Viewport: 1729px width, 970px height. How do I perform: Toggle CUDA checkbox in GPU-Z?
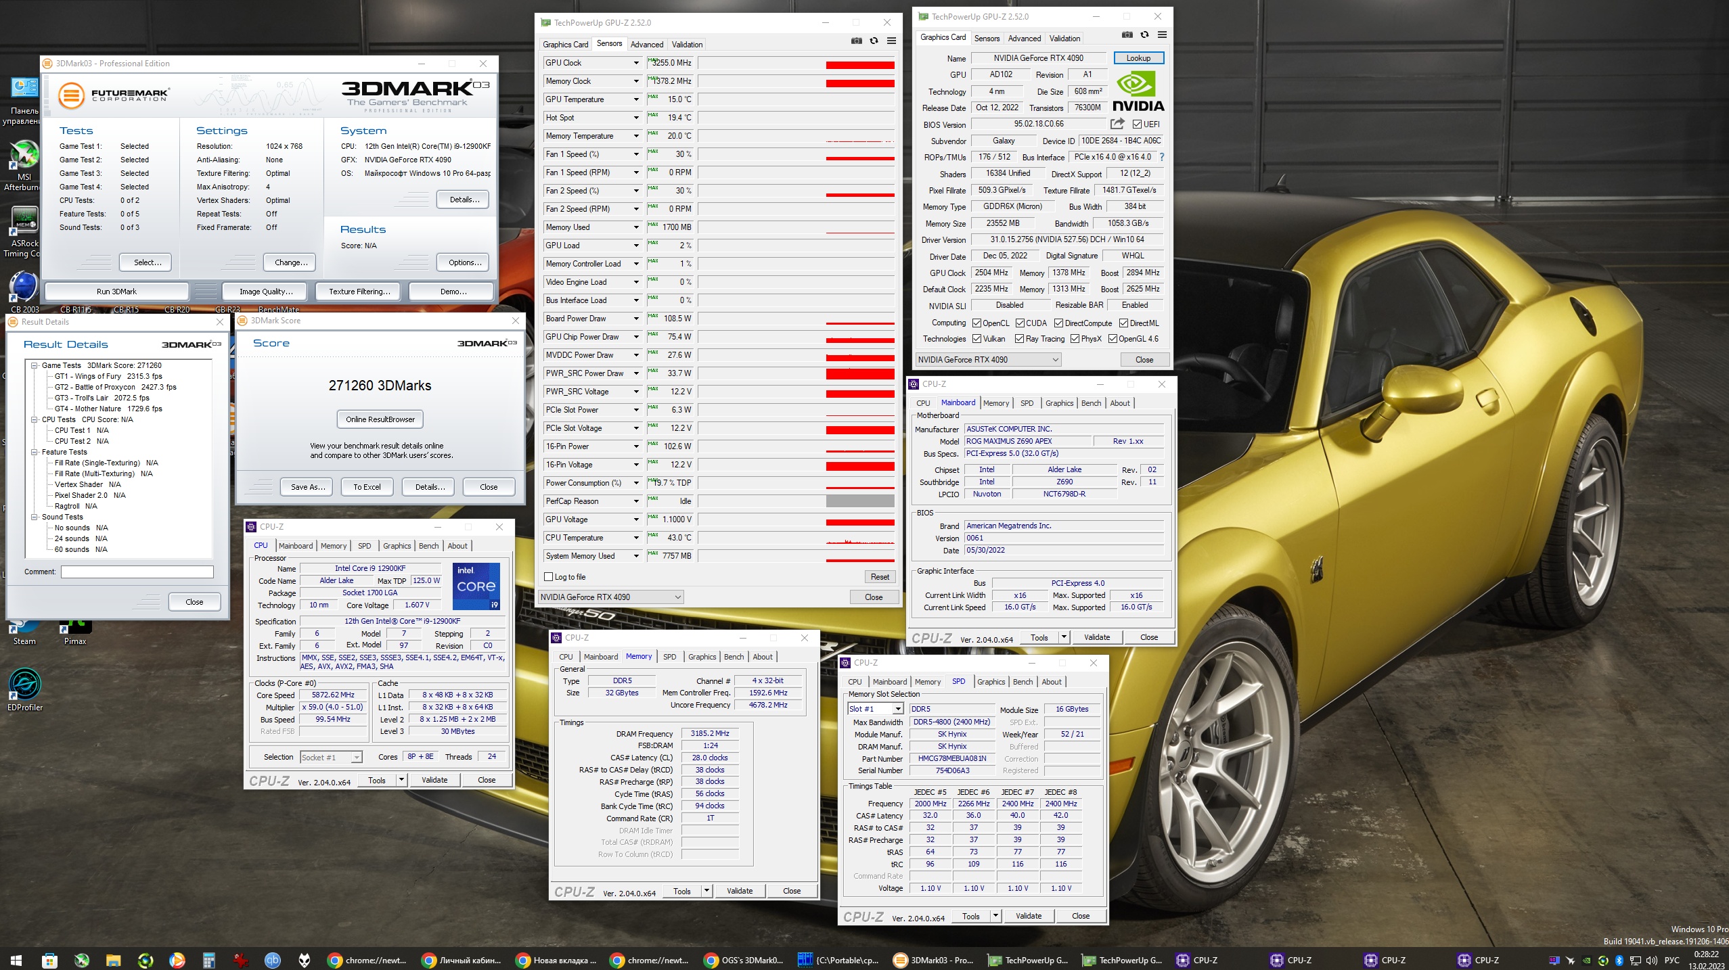tap(1020, 323)
